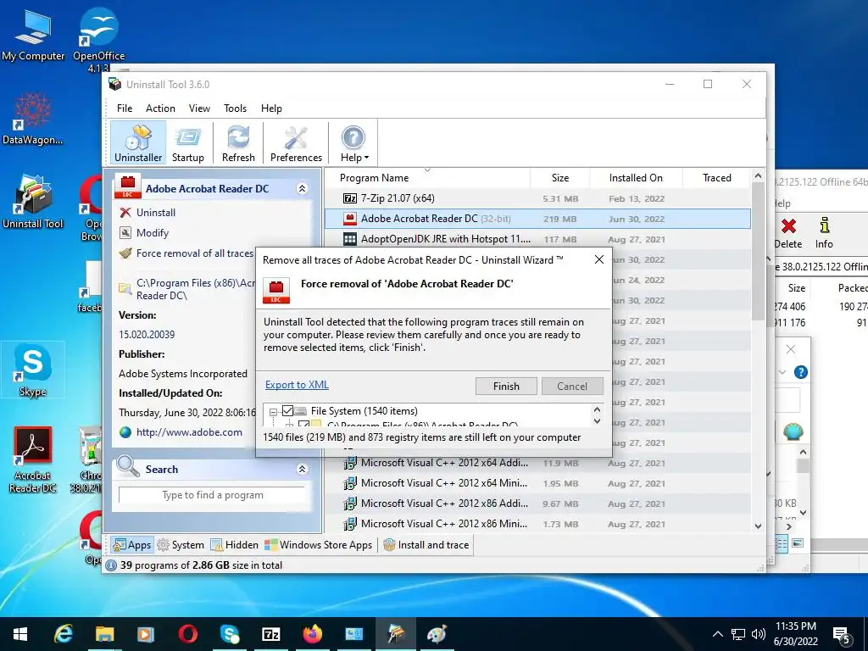This screenshot has width=868, height=651.
Task: Open Preferences from the toolbar
Action: click(x=296, y=143)
